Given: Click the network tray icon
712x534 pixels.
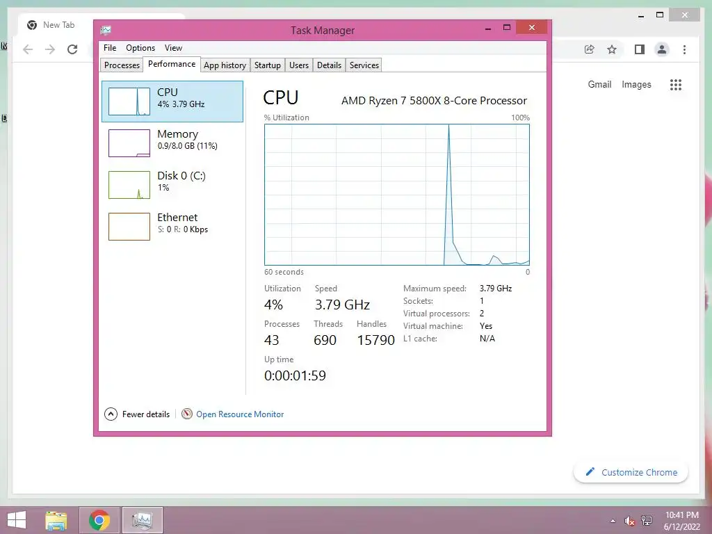Looking at the screenshot, I should point(647,521).
